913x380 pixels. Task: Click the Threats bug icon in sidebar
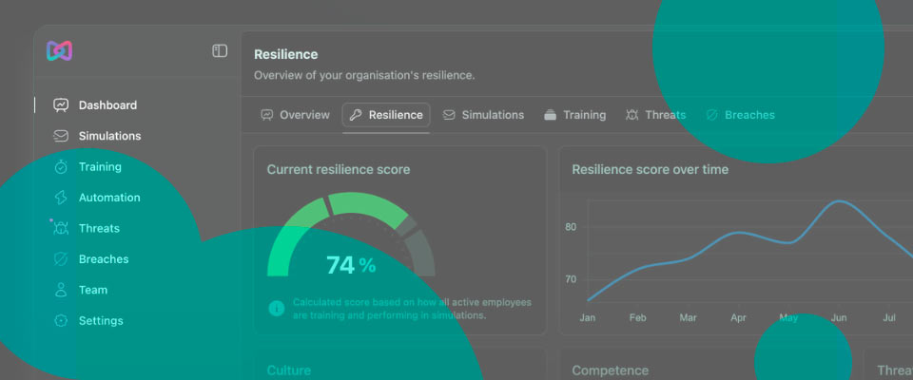point(61,228)
